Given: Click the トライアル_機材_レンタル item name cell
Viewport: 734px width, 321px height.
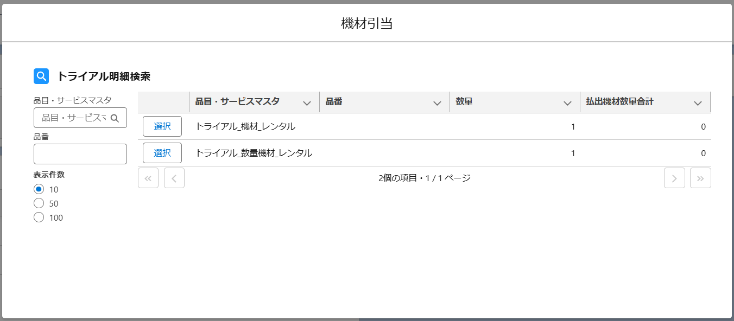Looking at the screenshot, I should 245,127.
